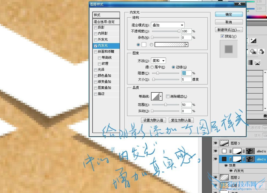Click the 杂色 value field
Viewport: 267px width, 193px height.
186,38
